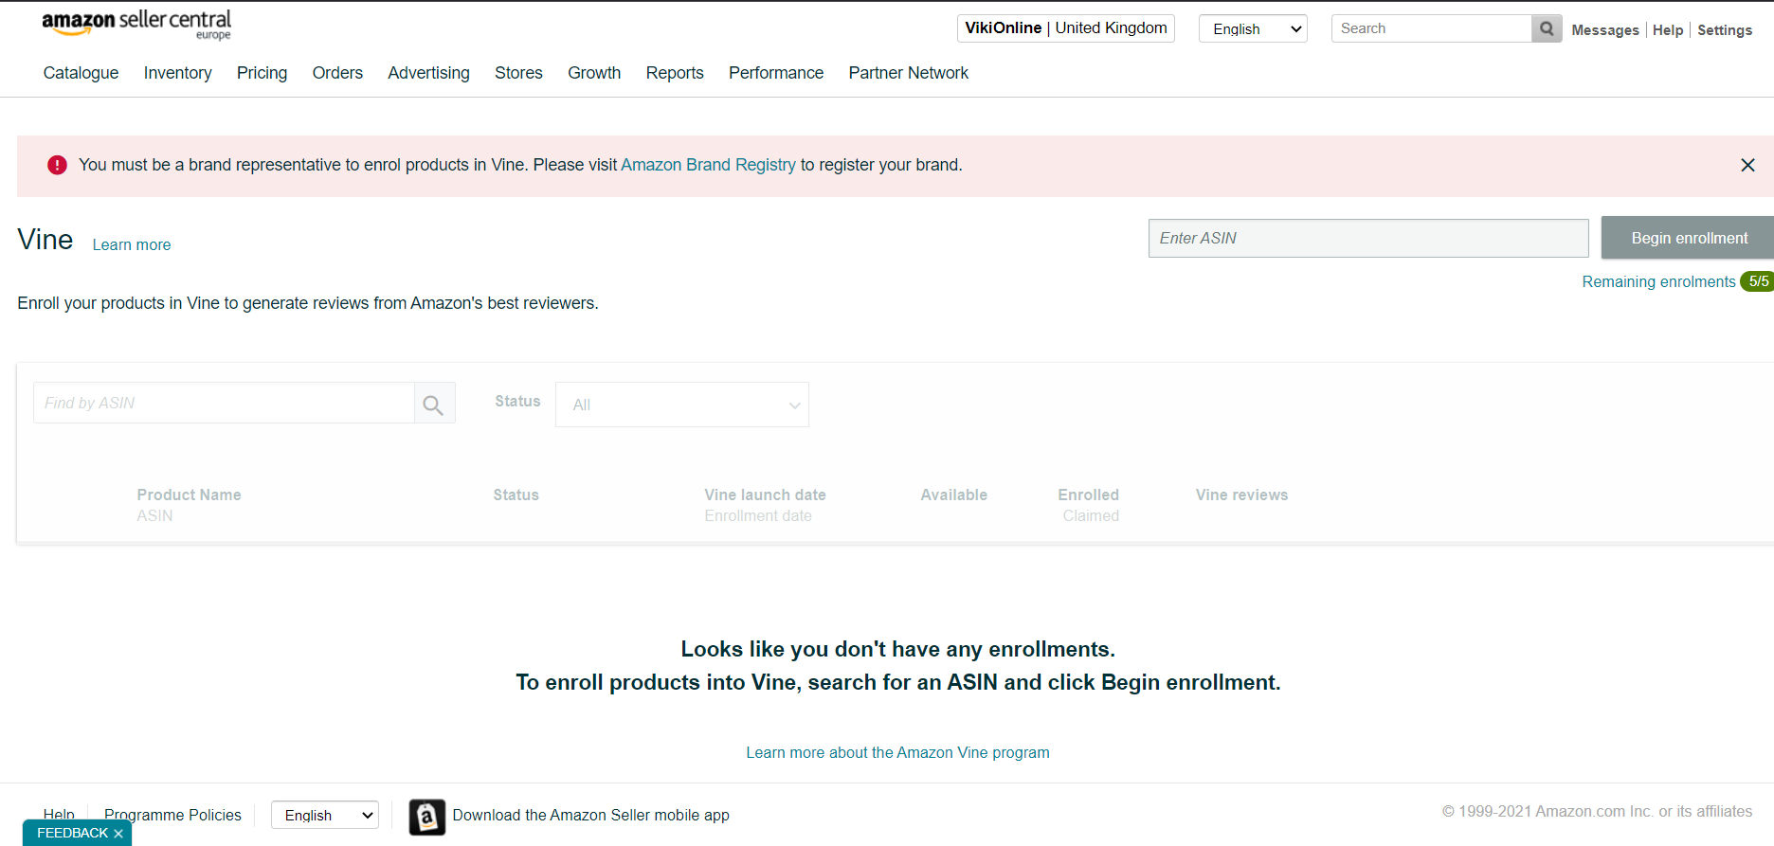Open the Advertising menu
Screen dimensions: 1774x846
[428, 73]
